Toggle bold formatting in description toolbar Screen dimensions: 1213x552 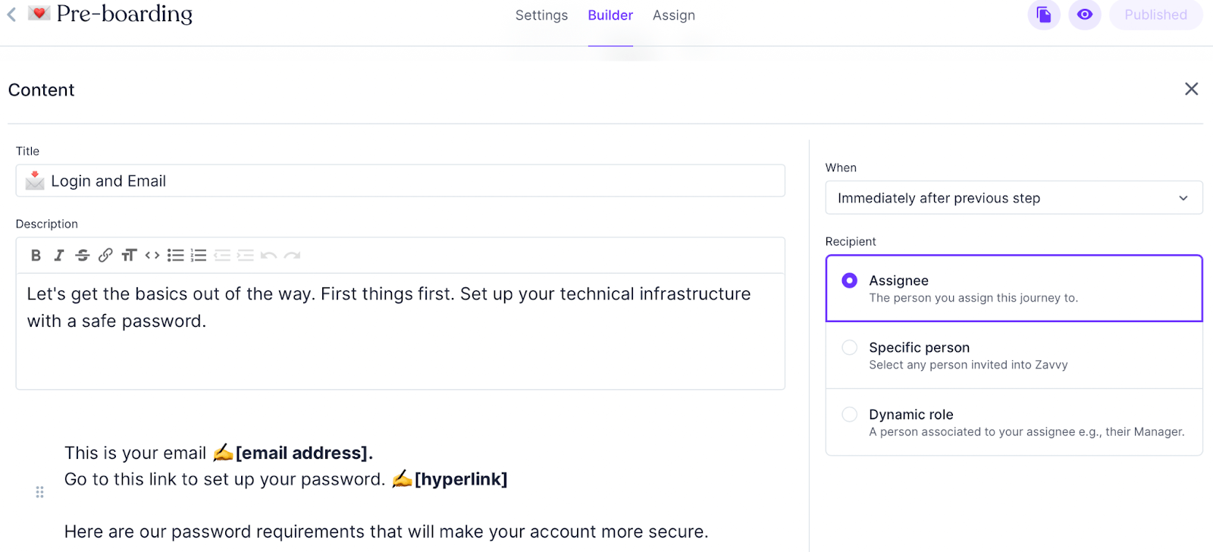[36, 256]
